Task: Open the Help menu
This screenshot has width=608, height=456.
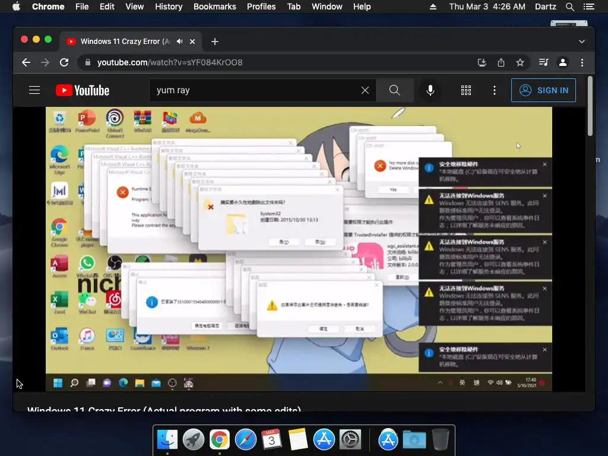Action: click(x=362, y=7)
